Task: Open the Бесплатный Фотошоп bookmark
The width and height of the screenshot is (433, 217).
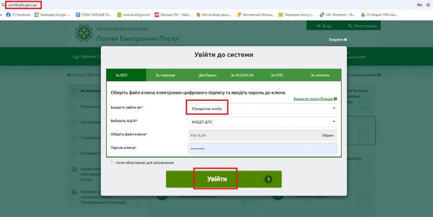Action: point(255,15)
